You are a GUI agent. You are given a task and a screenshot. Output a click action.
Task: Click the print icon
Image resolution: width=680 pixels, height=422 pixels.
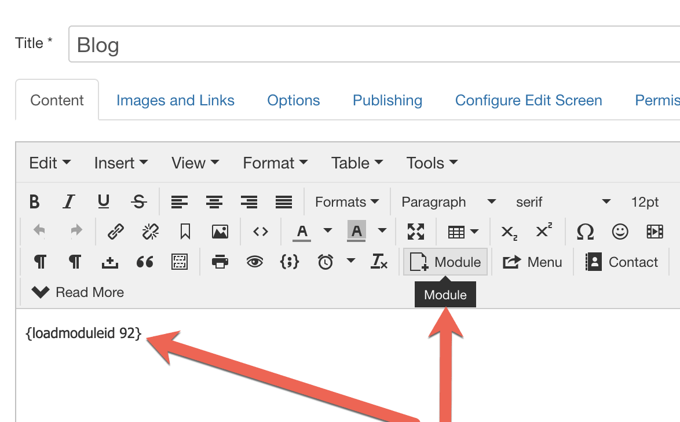[x=220, y=262]
